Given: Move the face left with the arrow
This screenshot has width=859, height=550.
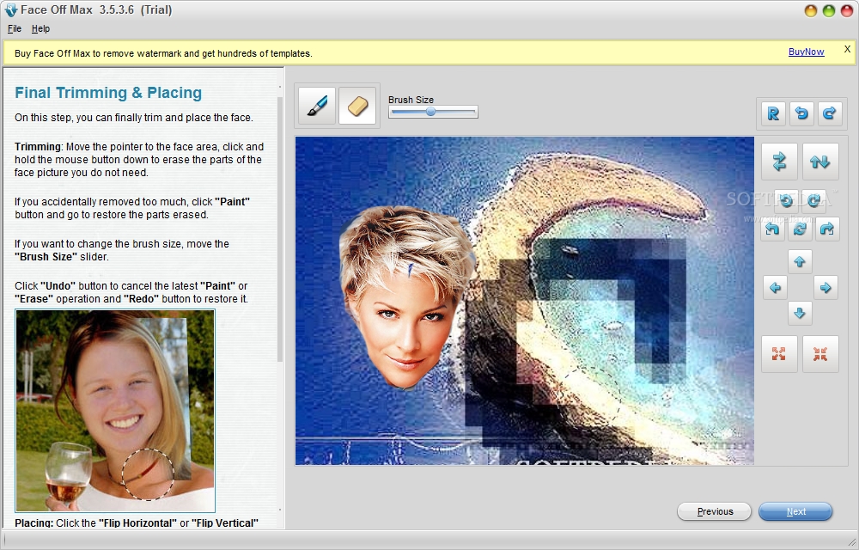Looking at the screenshot, I should click(x=776, y=287).
